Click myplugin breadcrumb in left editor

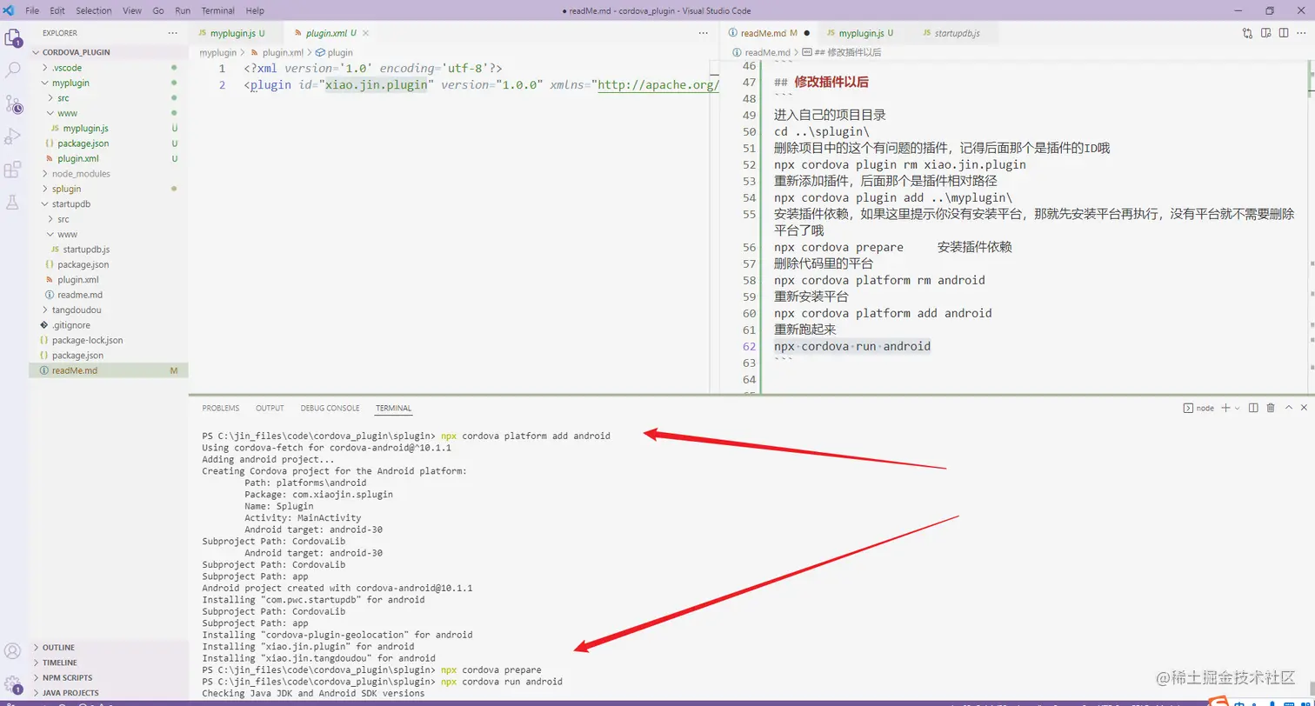(x=217, y=52)
